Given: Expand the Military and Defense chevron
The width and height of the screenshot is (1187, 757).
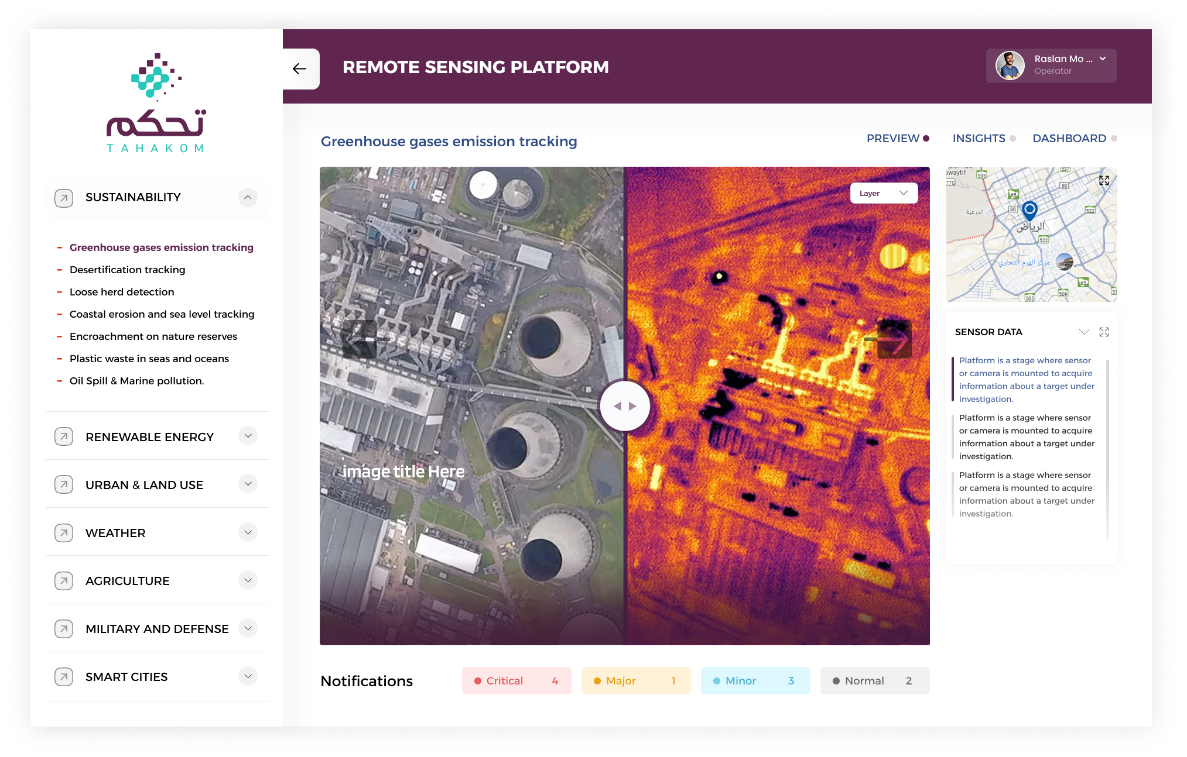Looking at the screenshot, I should (248, 628).
